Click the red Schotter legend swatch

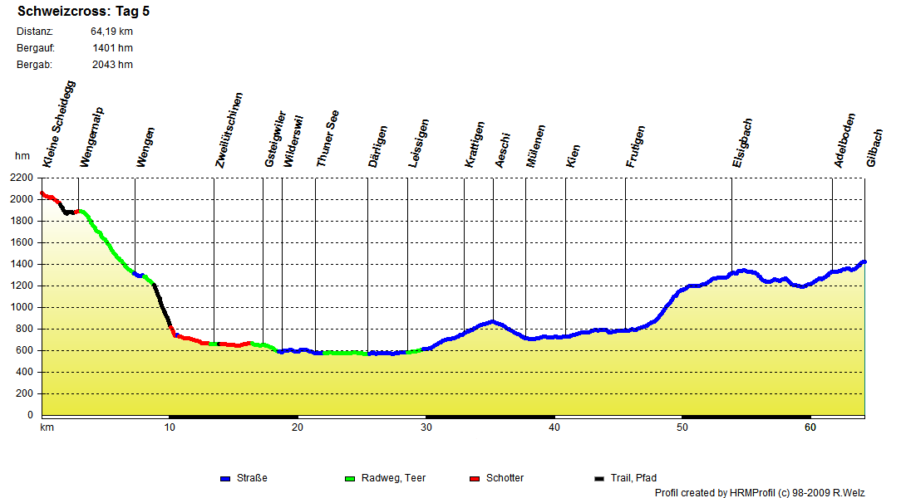[475, 479]
